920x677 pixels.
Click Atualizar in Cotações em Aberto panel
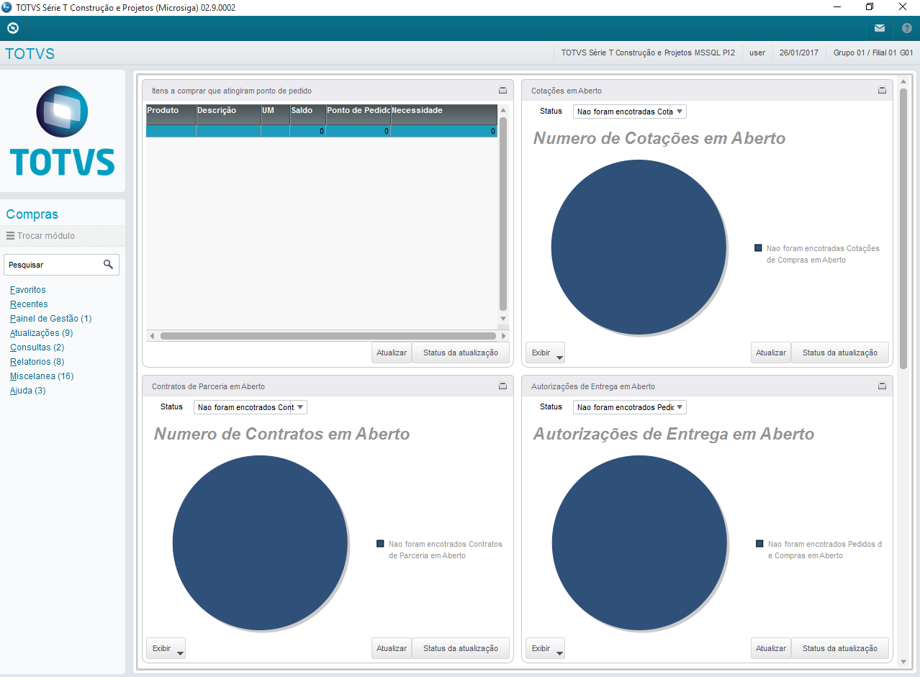[771, 353]
